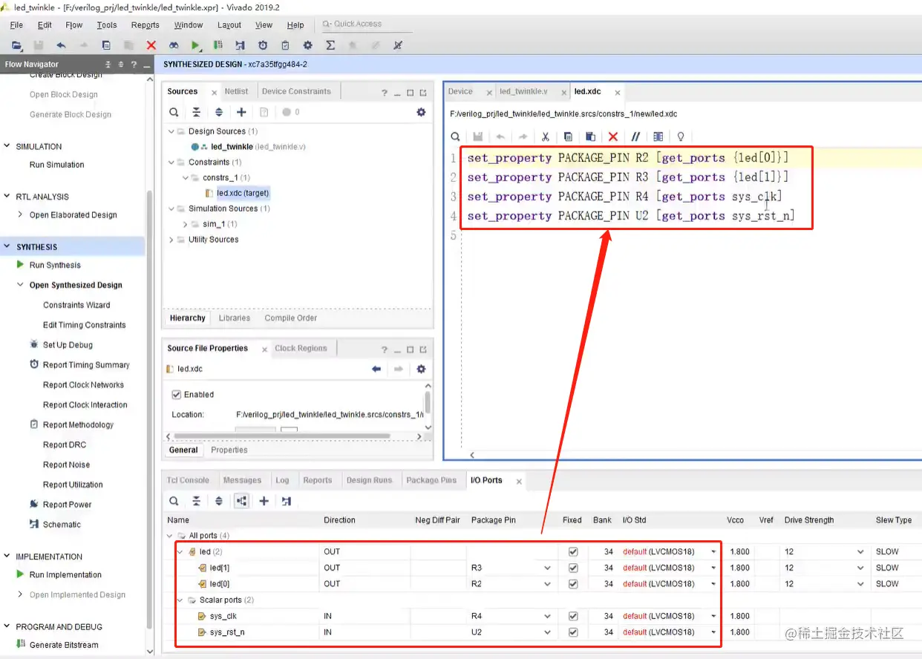The image size is (922, 659).
Task: Open the Layout menu
Action: (229, 24)
